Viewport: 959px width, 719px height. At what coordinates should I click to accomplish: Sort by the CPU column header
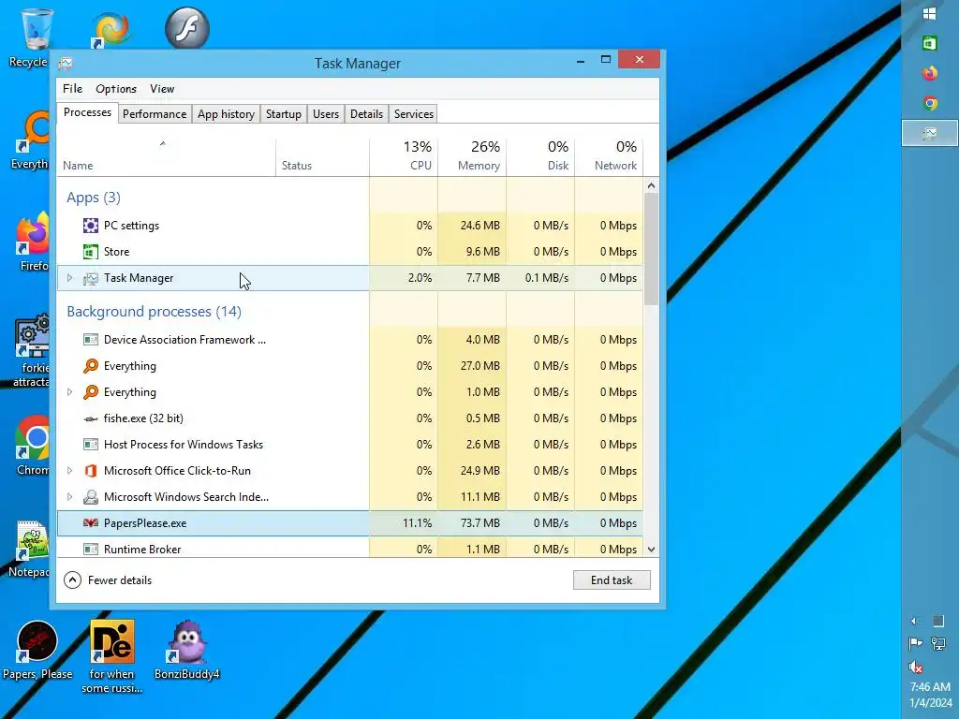(404, 157)
